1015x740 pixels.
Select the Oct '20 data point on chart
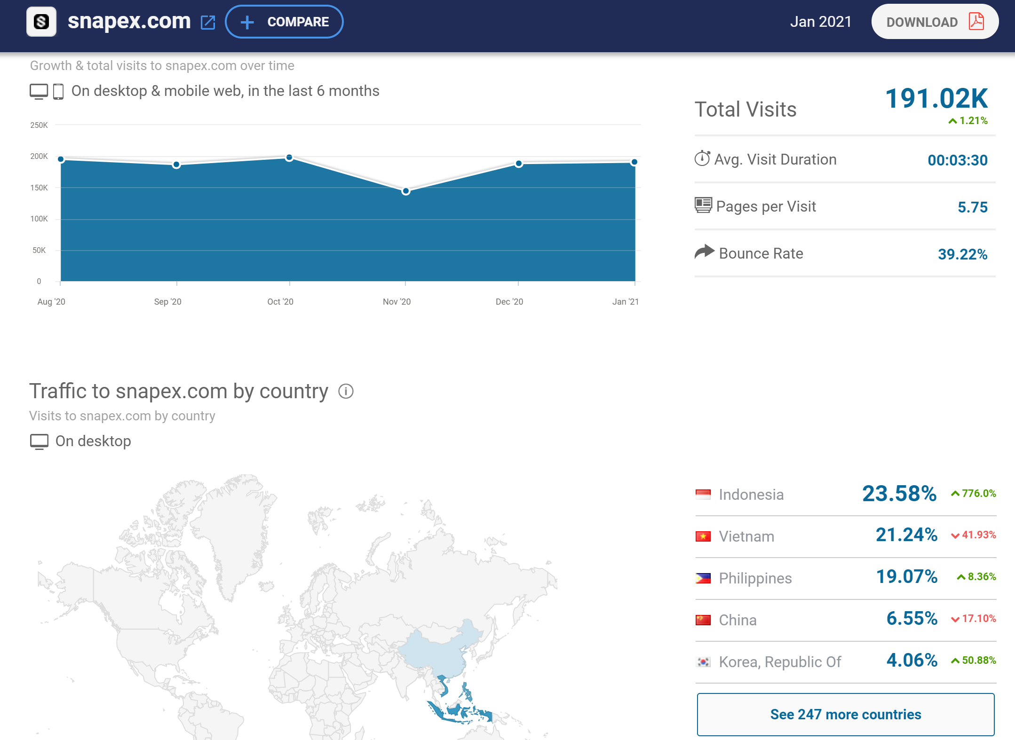(289, 157)
